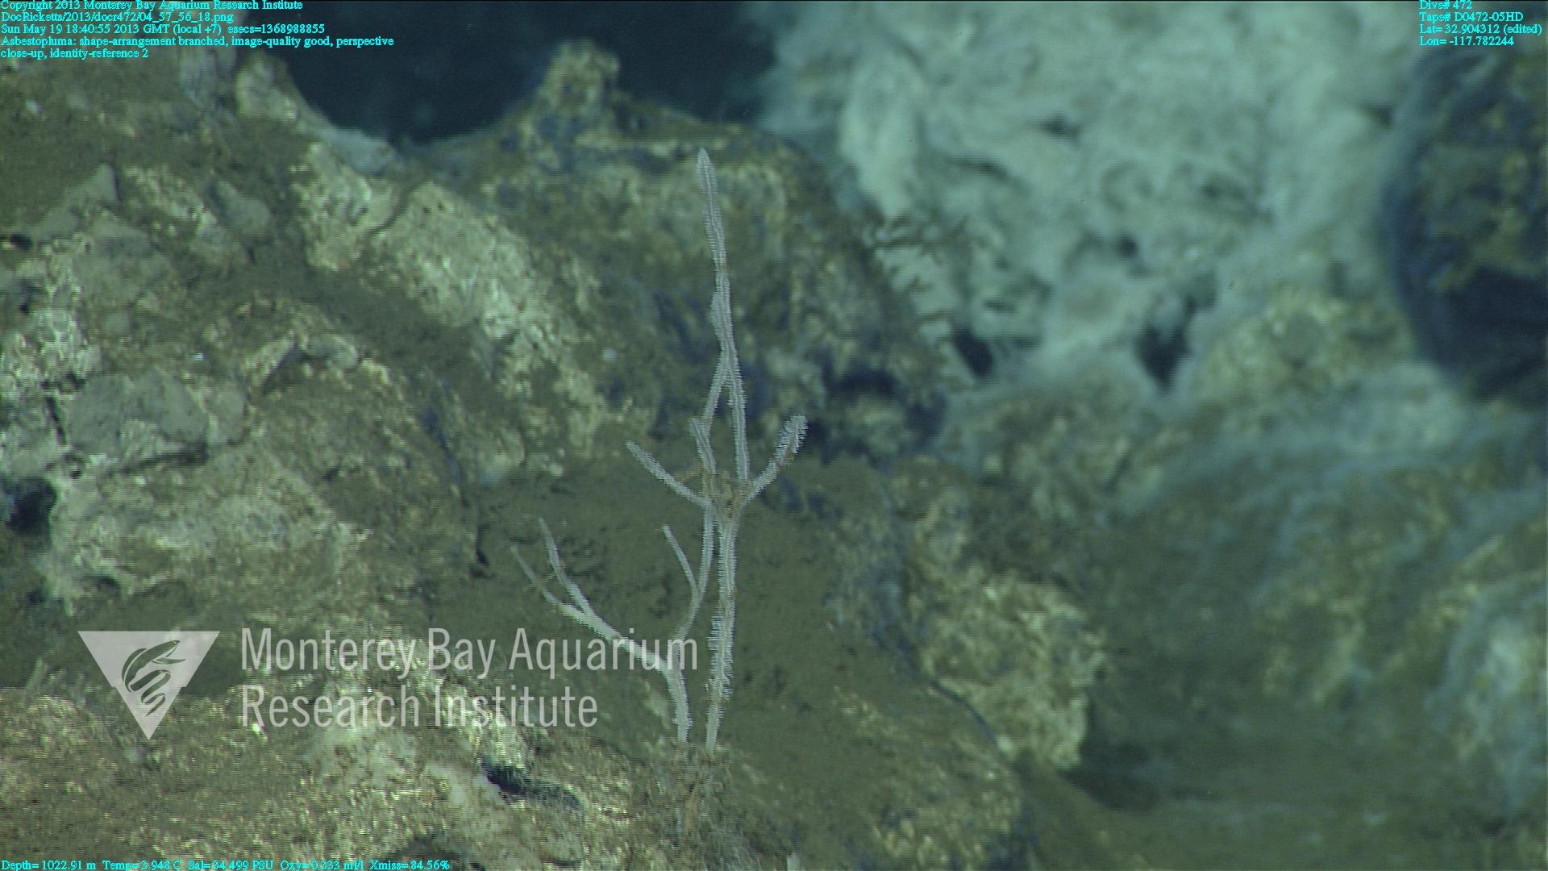Click the Temp= reading in bottom overlay
This screenshot has width=1548, height=871.
point(142,865)
